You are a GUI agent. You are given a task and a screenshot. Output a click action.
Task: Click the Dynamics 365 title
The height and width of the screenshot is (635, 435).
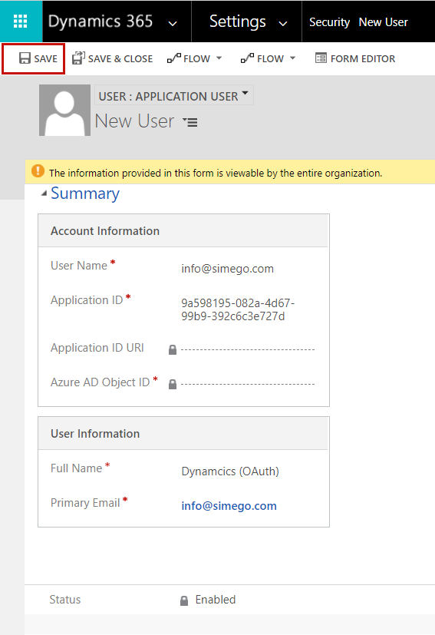[x=101, y=21]
